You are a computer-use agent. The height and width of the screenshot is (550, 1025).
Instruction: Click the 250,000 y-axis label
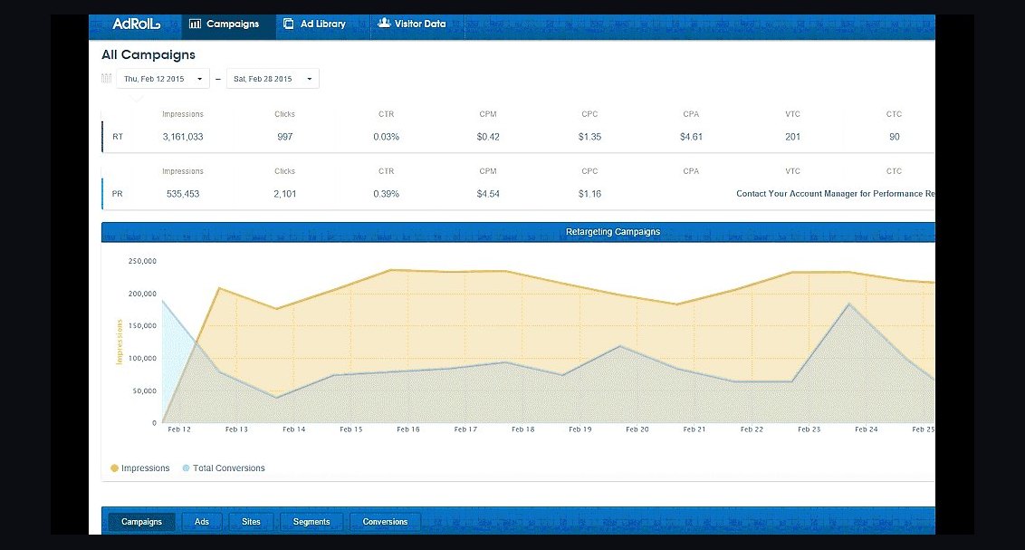142,261
